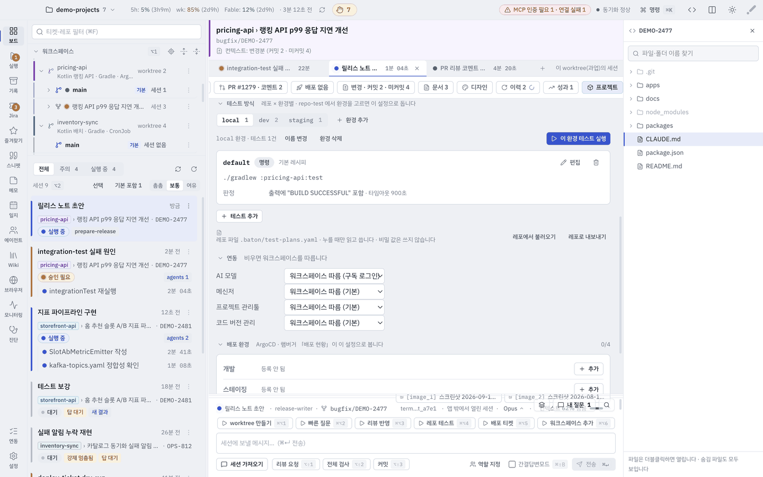Open the Wiki sidebar icon

pyautogui.click(x=13, y=259)
